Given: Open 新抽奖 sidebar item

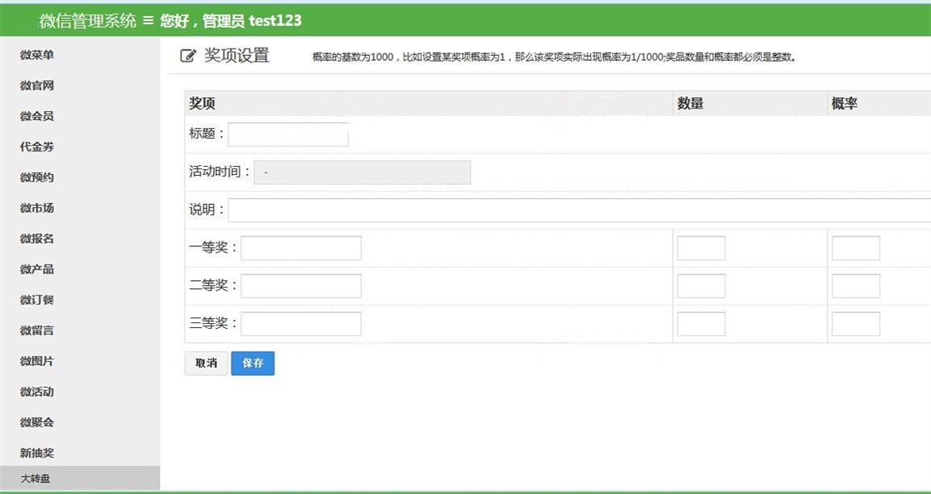Looking at the screenshot, I should coord(36,453).
